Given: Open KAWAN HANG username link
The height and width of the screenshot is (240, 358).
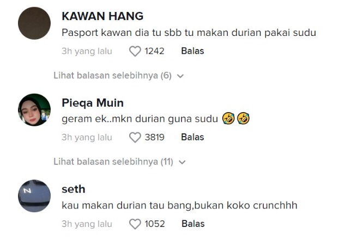Looking at the screenshot, I should click(x=102, y=16).
